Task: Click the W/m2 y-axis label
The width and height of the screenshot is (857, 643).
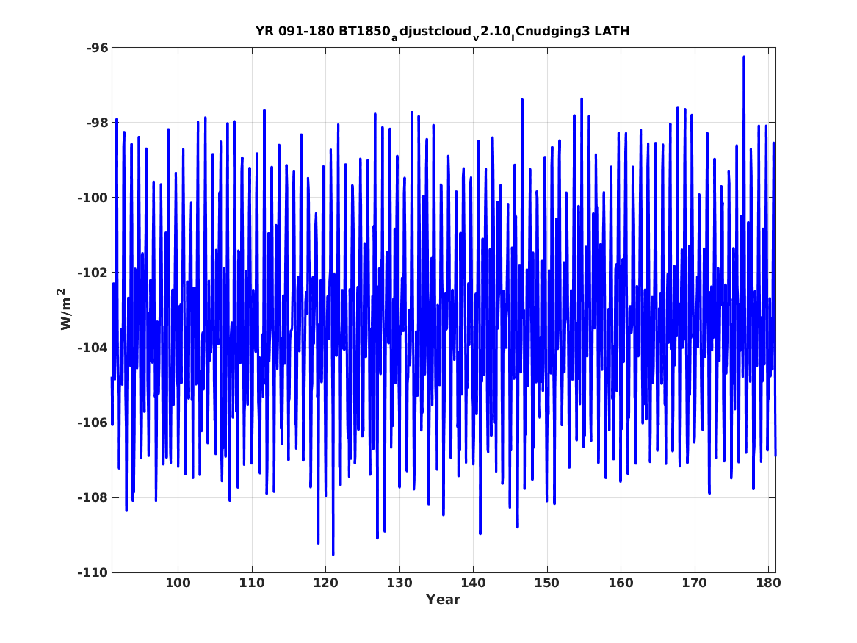Action: point(65,309)
